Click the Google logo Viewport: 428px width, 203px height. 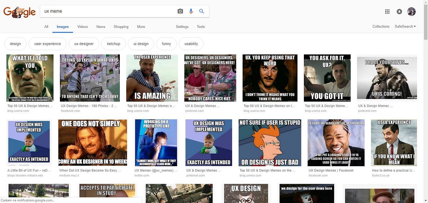click(x=19, y=12)
